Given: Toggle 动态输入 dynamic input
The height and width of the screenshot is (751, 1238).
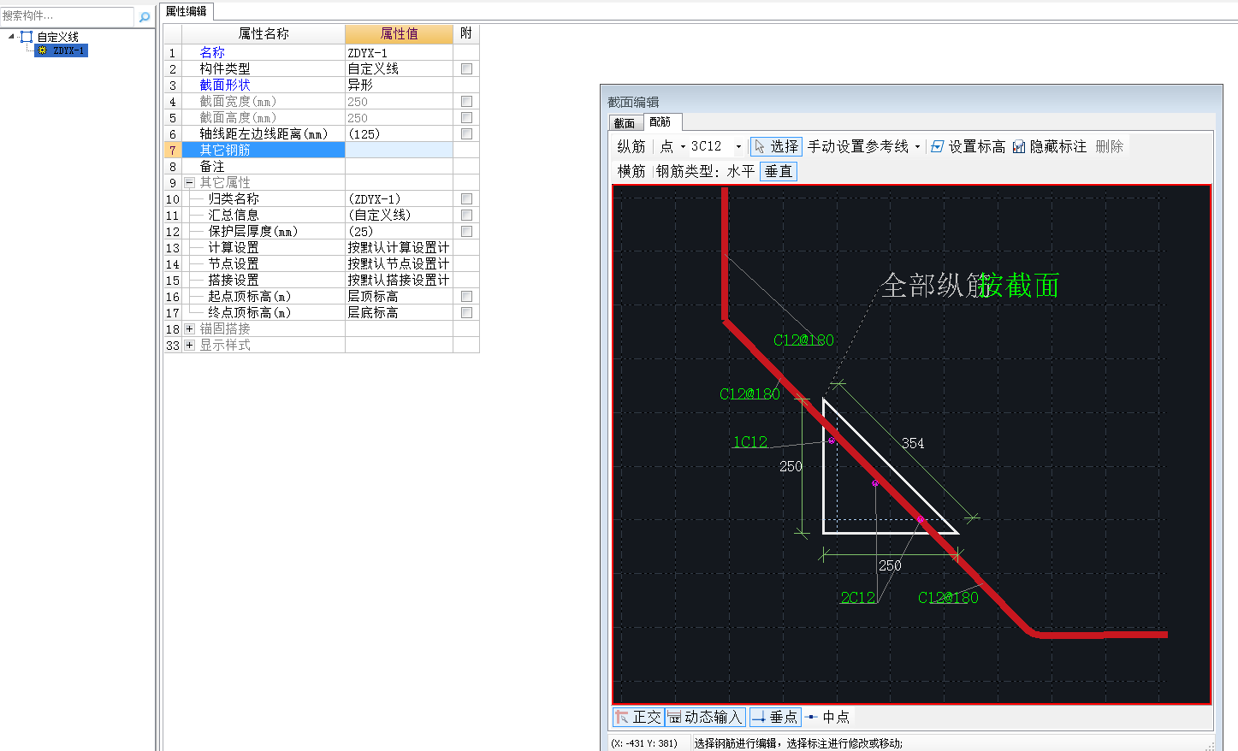Looking at the screenshot, I should click(706, 717).
